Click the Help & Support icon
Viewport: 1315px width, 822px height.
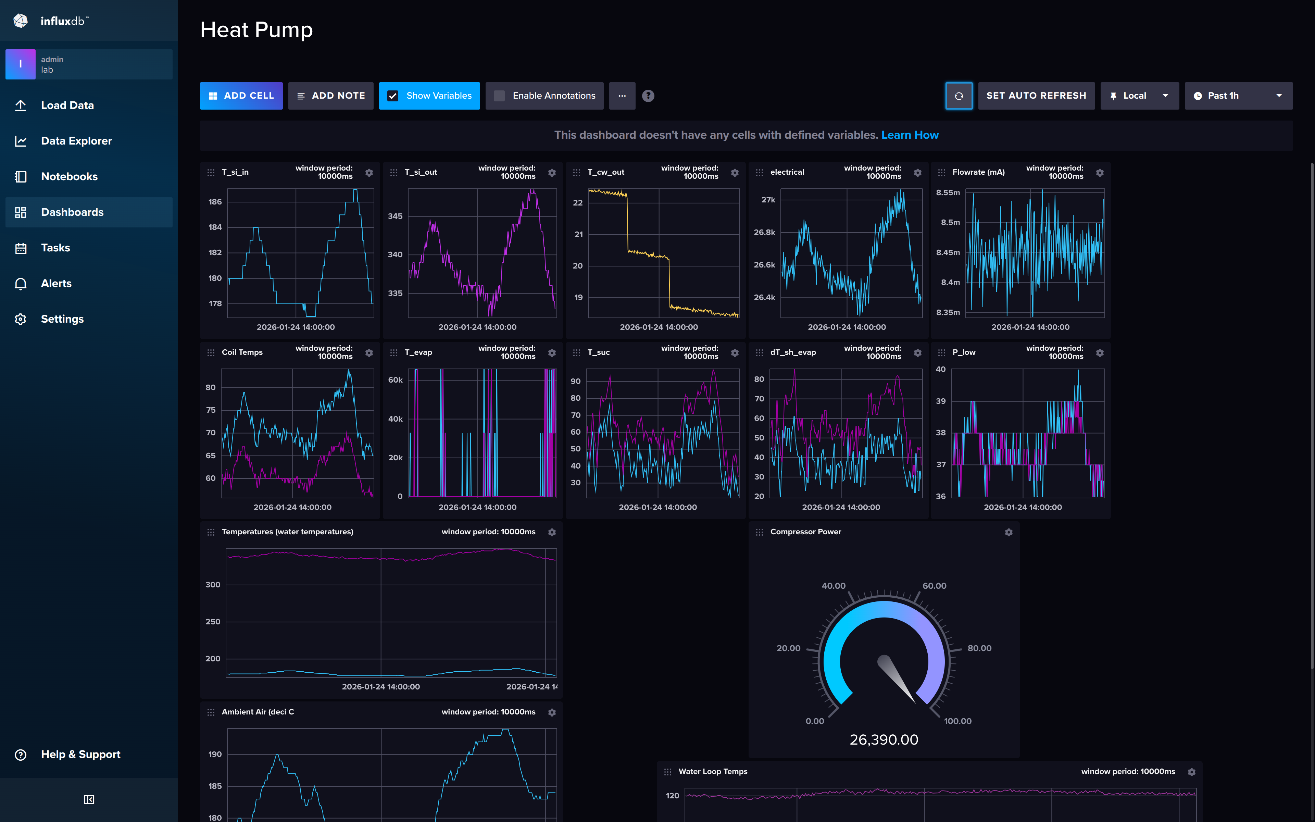pyautogui.click(x=20, y=754)
